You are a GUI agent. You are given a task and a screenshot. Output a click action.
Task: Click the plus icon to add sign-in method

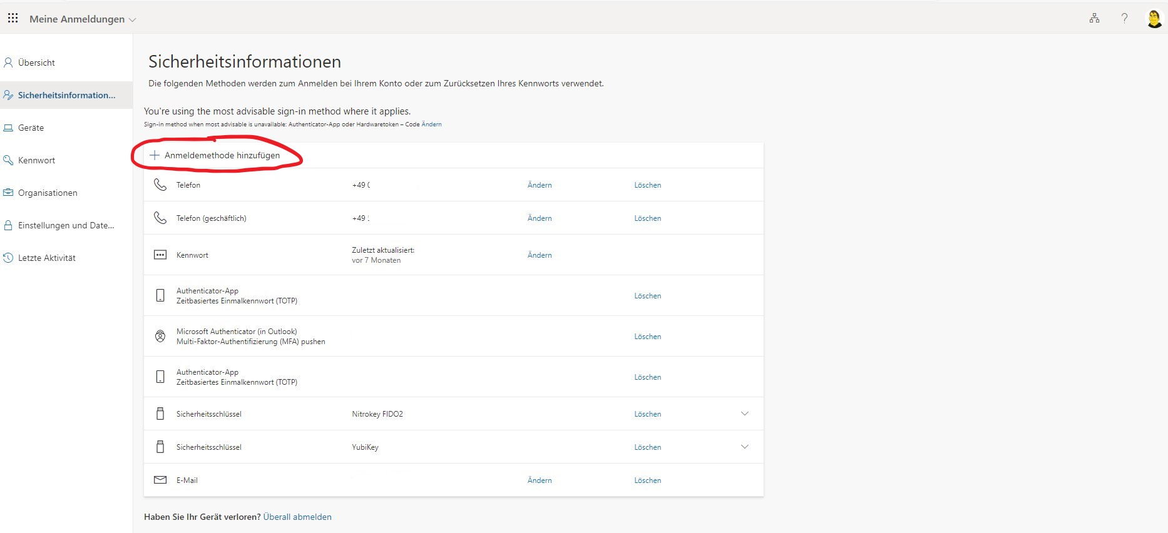coord(155,155)
